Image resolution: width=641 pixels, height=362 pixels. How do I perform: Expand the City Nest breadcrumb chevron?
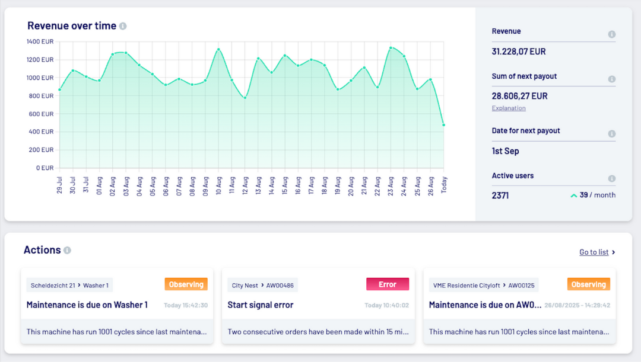(x=262, y=285)
